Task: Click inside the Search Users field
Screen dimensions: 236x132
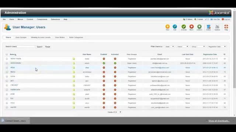Action: click(26, 47)
